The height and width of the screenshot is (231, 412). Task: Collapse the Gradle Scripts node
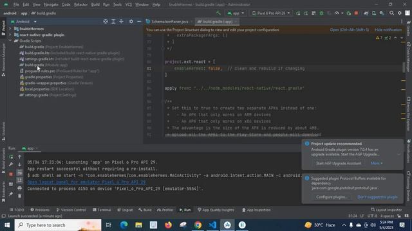point(10,41)
